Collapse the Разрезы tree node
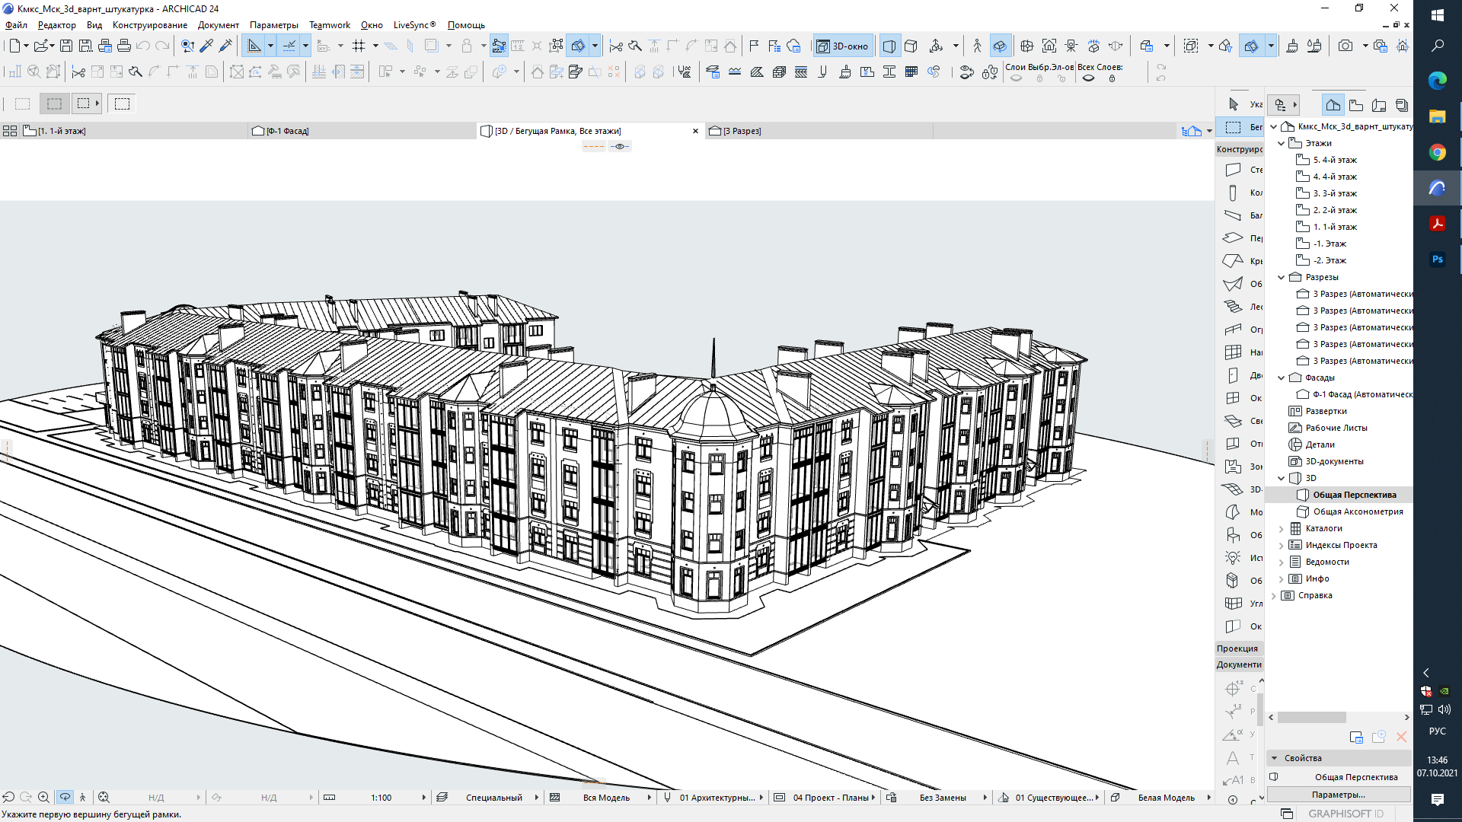 [1282, 277]
